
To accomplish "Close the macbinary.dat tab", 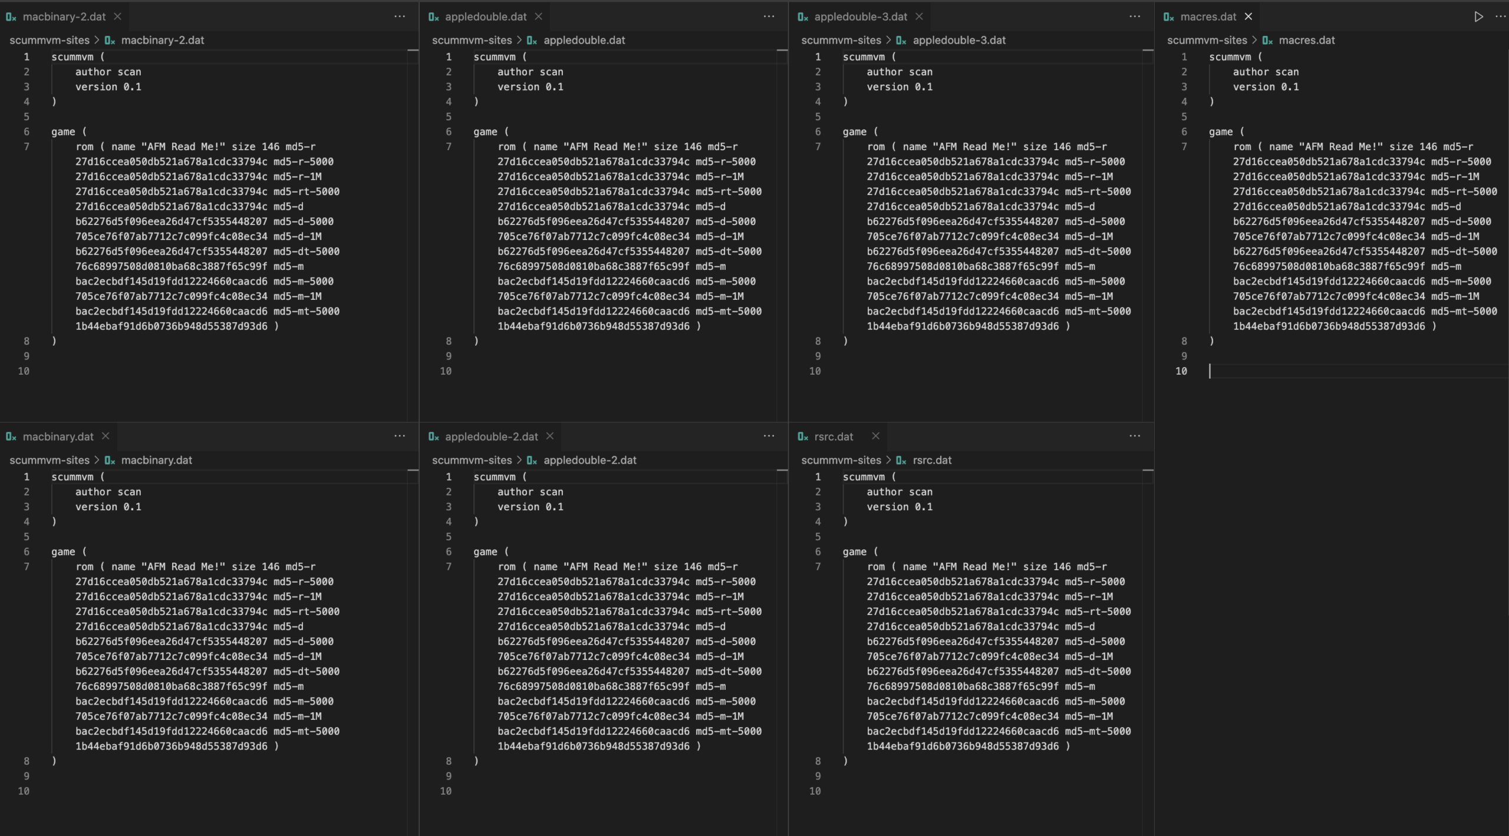I will [106, 437].
